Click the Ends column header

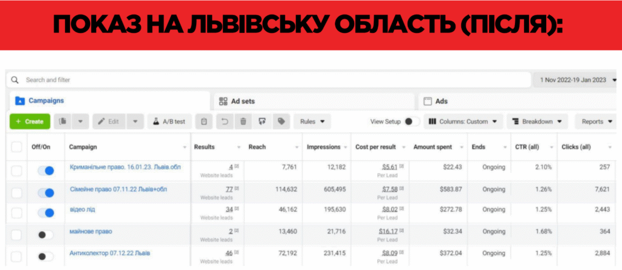[x=479, y=147]
